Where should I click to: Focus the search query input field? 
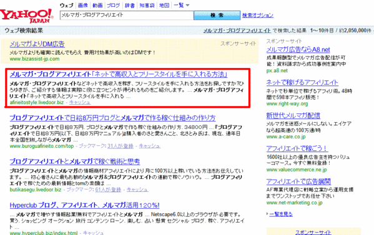point(127,15)
